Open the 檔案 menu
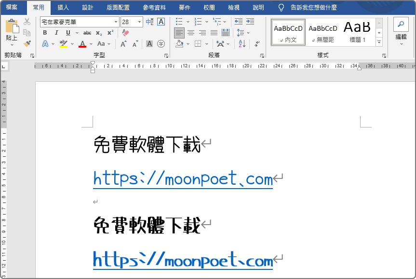The width and height of the screenshot is (416, 279). pos(13,7)
